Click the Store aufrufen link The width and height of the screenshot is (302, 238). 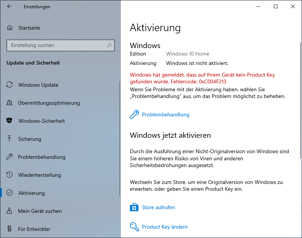[158, 207]
